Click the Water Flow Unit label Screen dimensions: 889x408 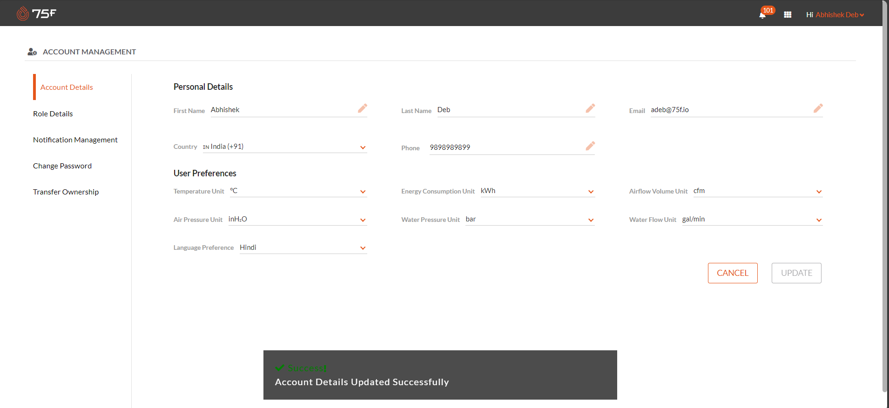tap(653, 220)
